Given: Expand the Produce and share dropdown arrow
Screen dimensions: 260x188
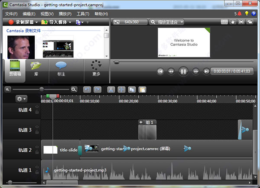Looking at the screenshot, I should click(x=82, y=22).
